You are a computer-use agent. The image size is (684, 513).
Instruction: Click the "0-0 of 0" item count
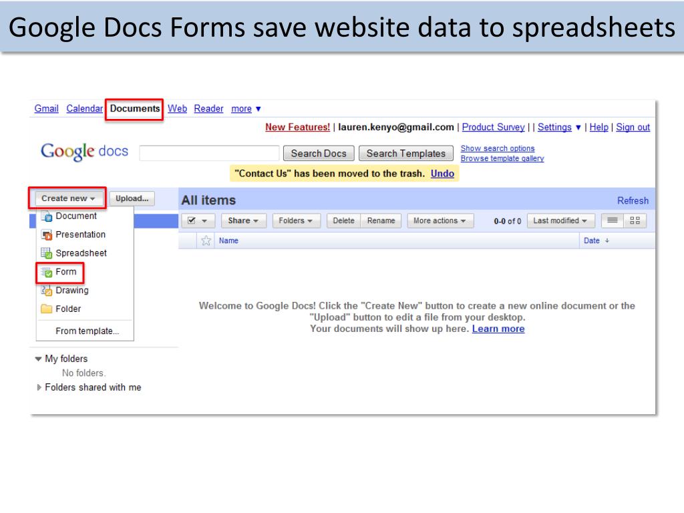point(508,221)
